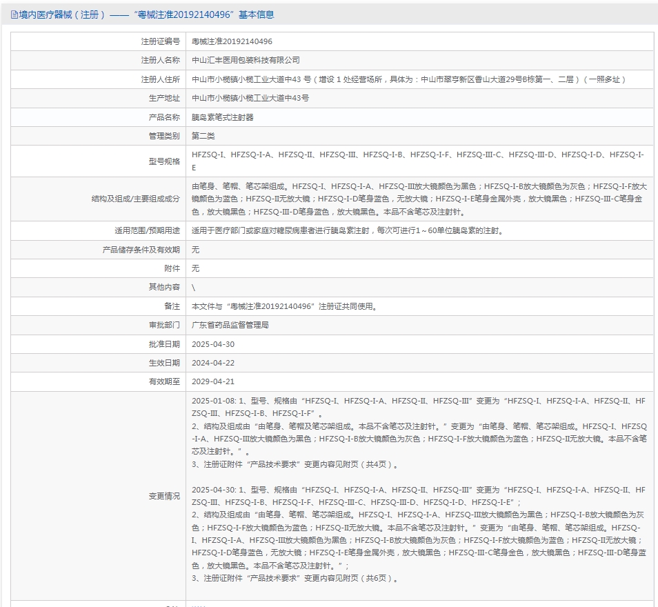658x607 pixels.
Task: Click the label 结构及组成/主要组成成分
Action: tap(136, 199)
